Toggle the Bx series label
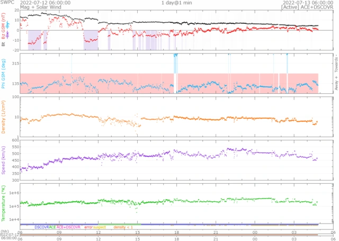The width and height of the screenshot is (339, 241). [x=8, y=34]
